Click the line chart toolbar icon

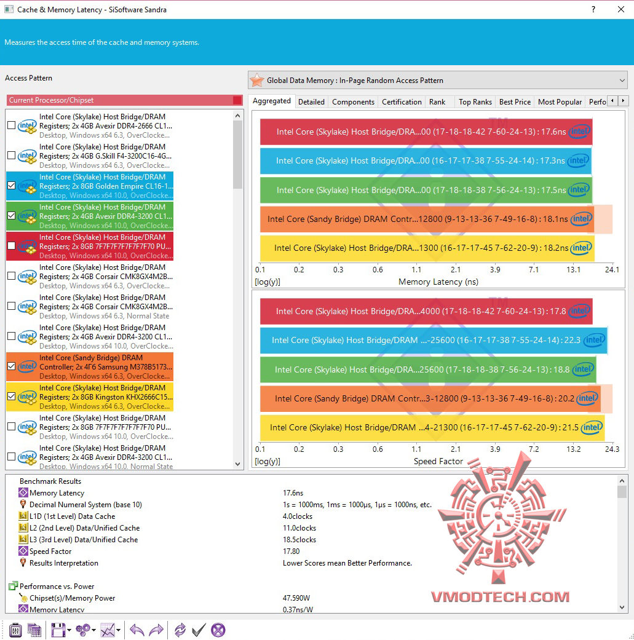[108, 630]
